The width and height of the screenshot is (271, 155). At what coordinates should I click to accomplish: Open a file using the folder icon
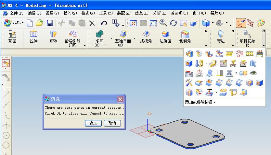[40, 23]
